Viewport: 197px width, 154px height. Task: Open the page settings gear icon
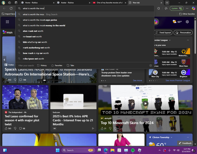tap(187, 22)
